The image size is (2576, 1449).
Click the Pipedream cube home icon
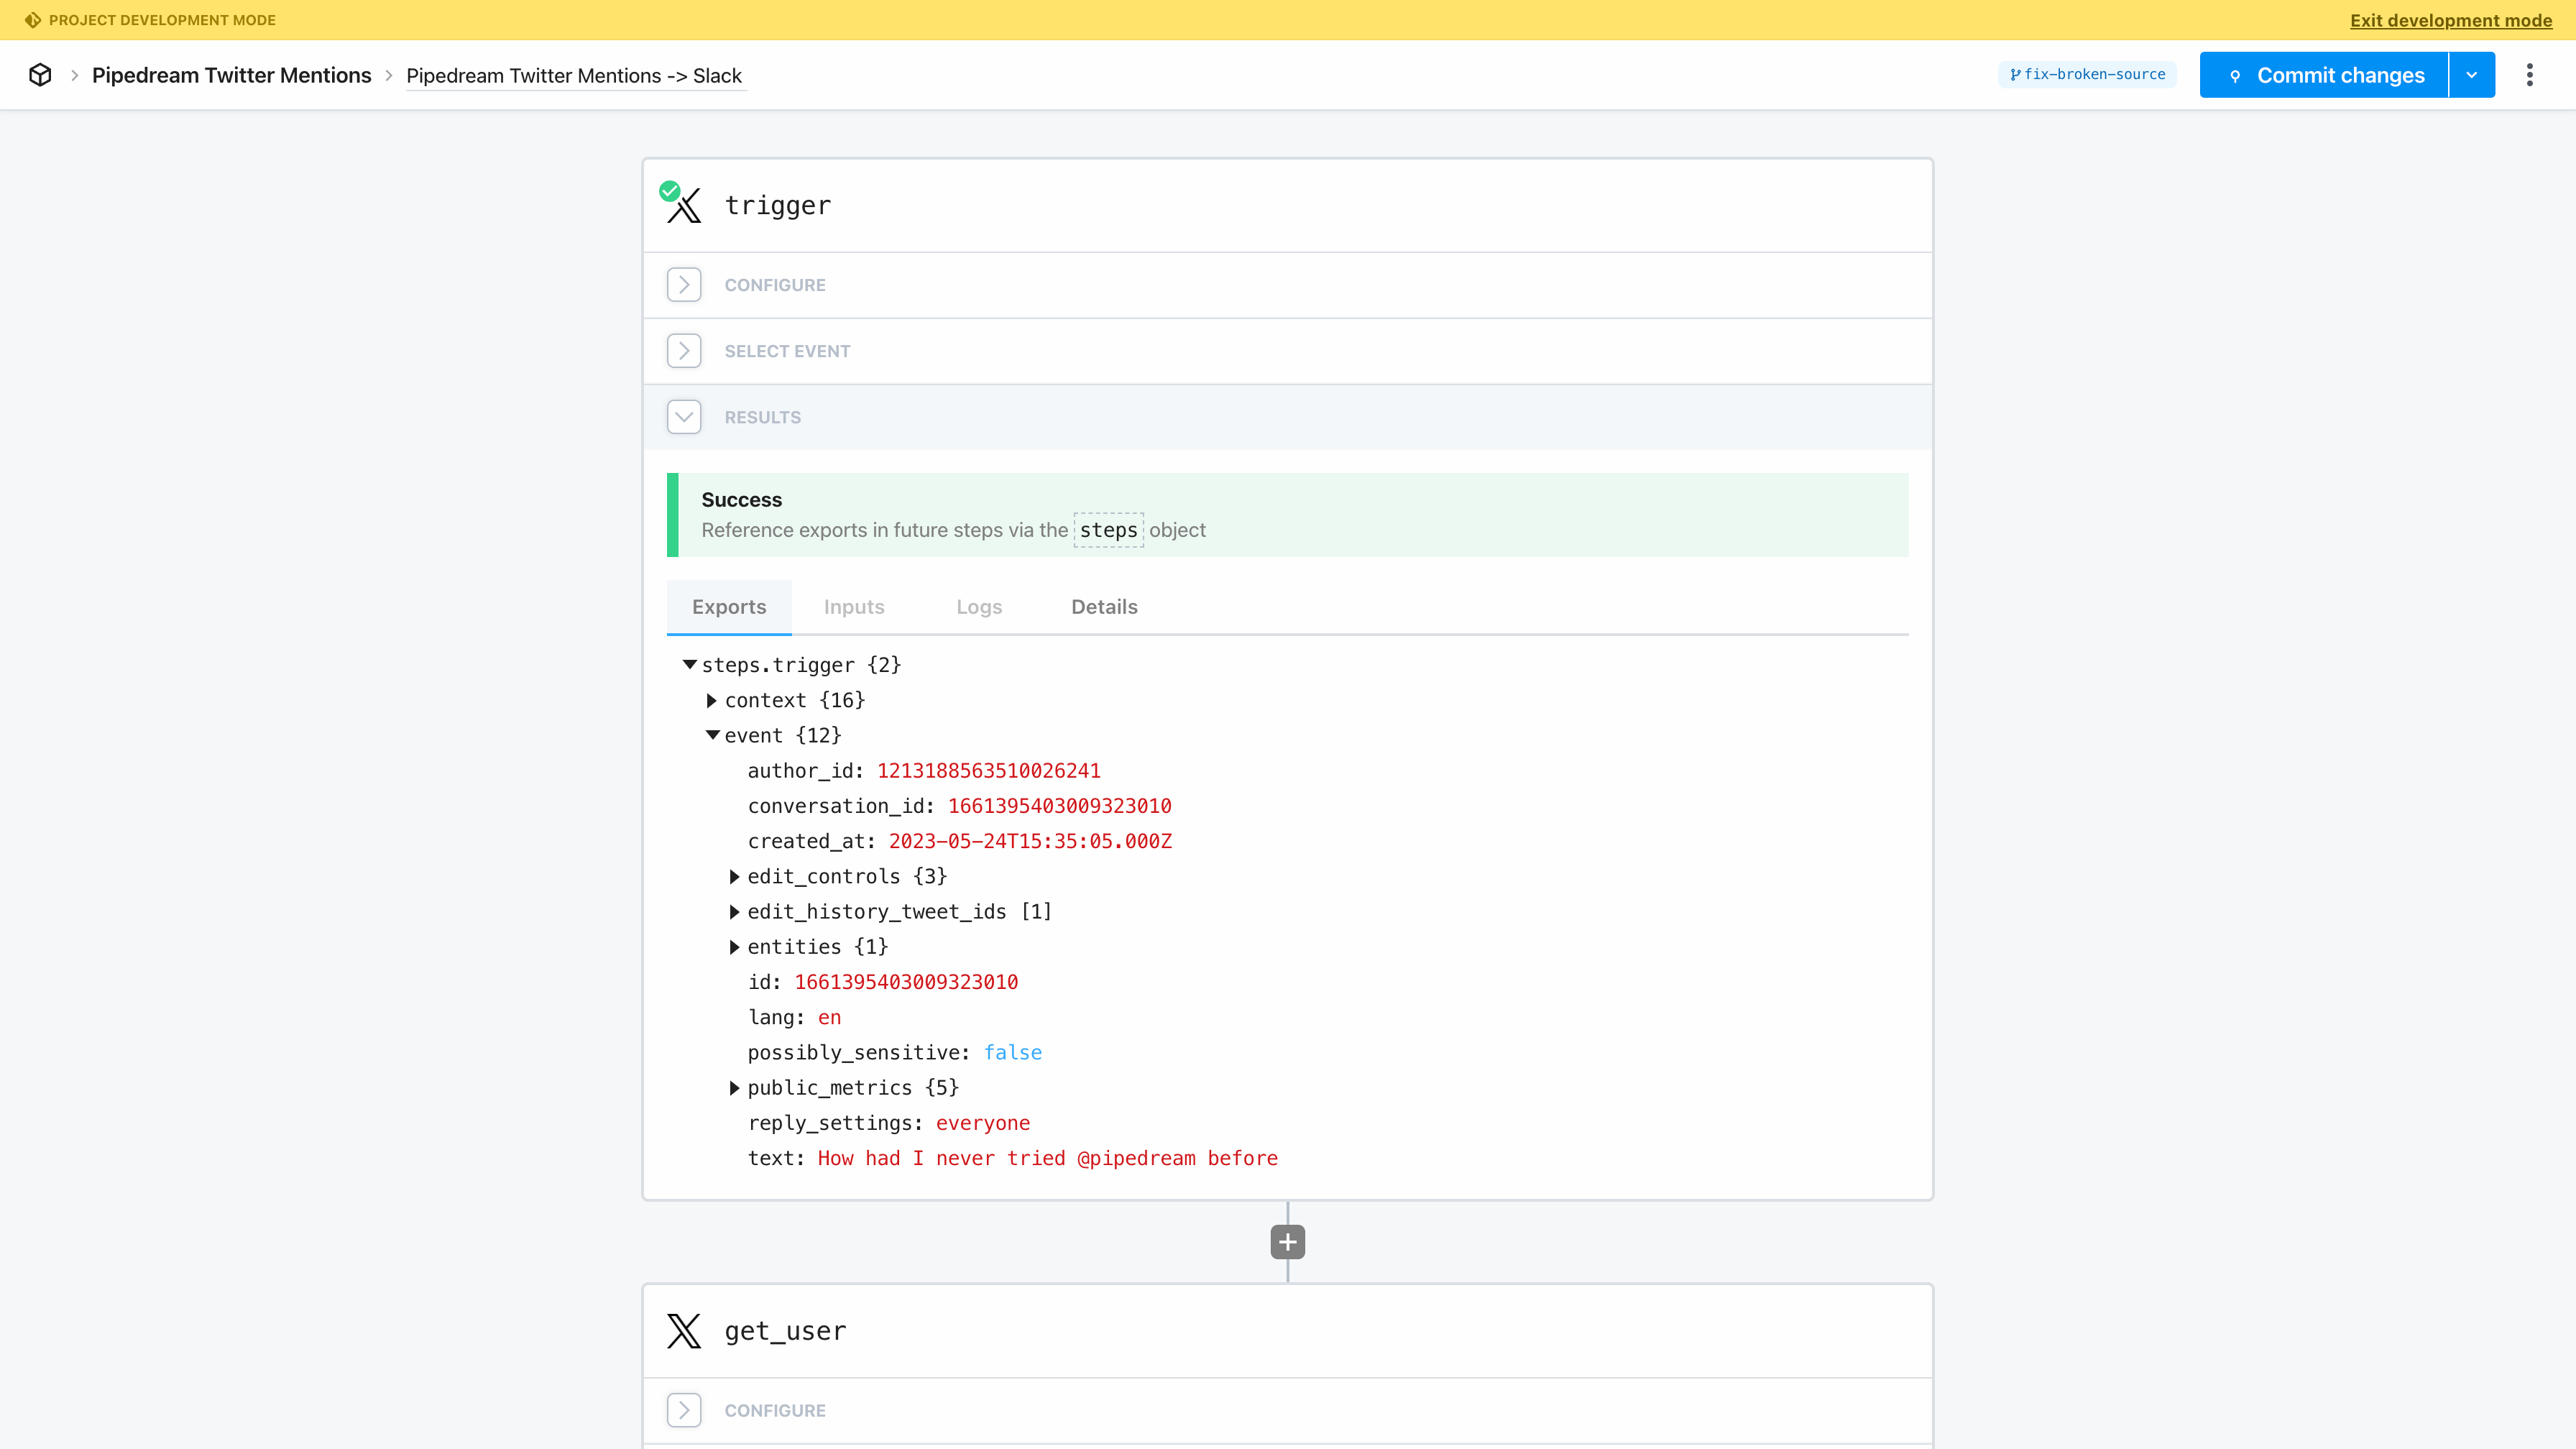point(40,75)
